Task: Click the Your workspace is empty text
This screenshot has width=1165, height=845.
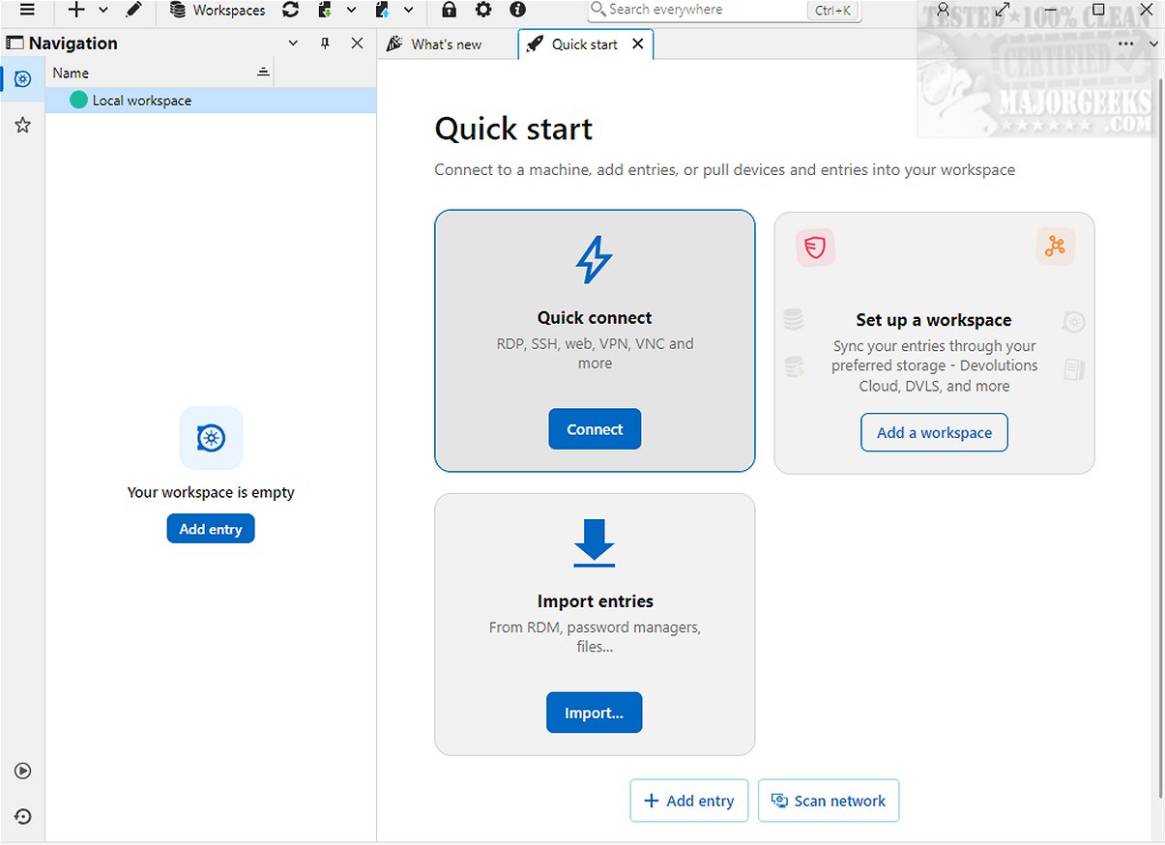Action: point(211,492)
